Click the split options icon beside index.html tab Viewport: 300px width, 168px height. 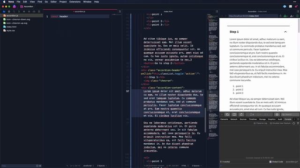[x=217, y=11]
